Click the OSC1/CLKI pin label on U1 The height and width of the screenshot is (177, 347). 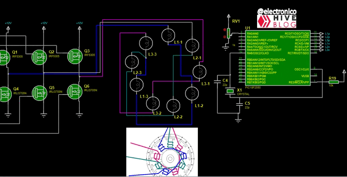[x=302, y=69]
